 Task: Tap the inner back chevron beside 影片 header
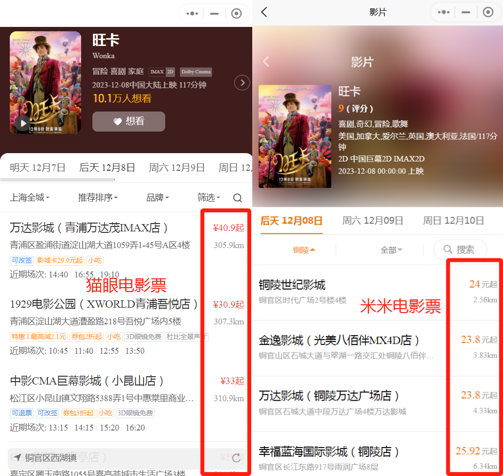(266, 61)
